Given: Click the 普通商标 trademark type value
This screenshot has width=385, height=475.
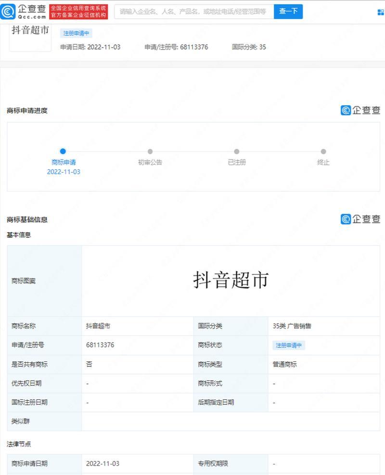Looking at the screenshot, I should tap(285, 364).
